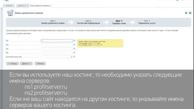
Task: Click the refresh icon at top right
Action: (186, 13)
